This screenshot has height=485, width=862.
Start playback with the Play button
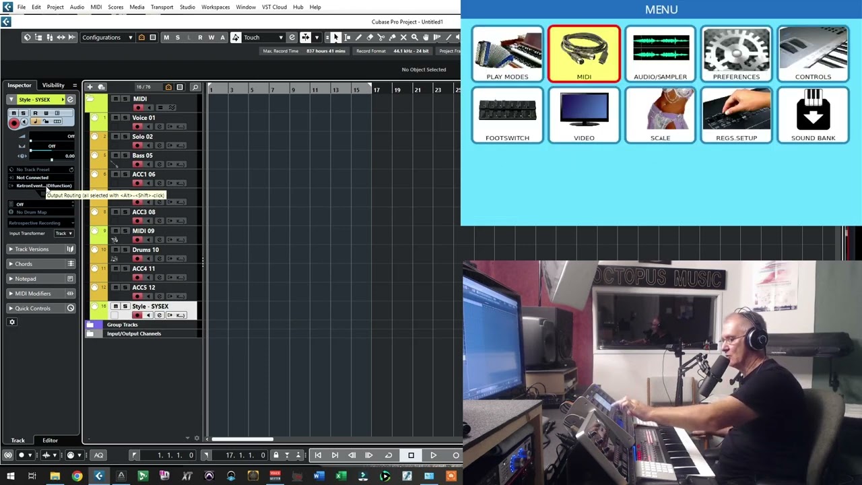[433, 455]
